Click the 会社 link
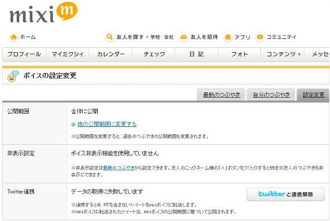Viewport: 330px width, 221px height. 169,37
